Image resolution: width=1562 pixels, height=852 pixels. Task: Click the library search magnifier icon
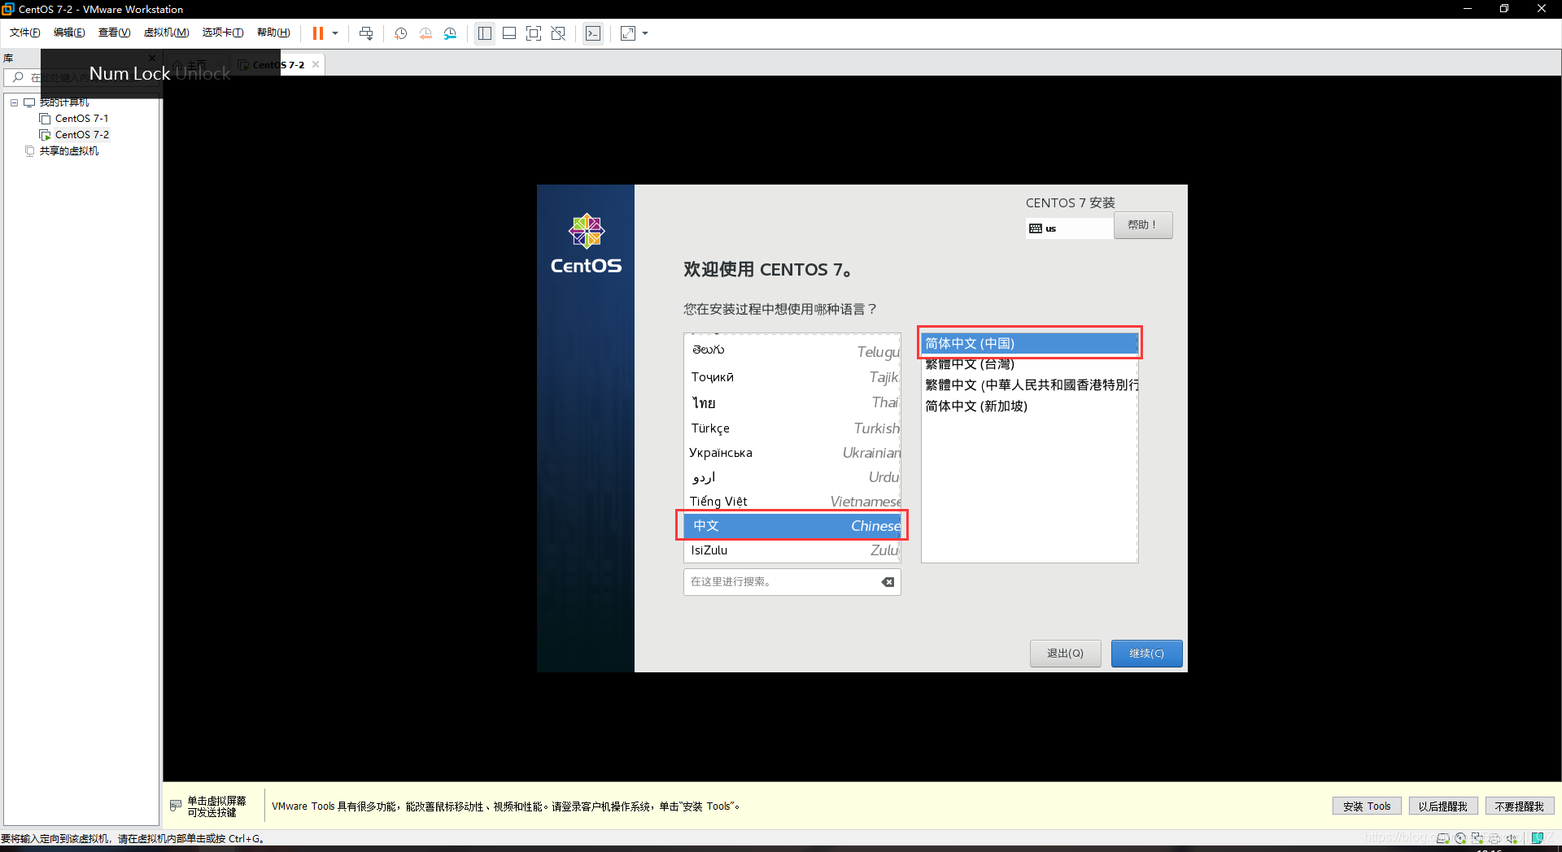pyautogui.click(x=18, y=77)
